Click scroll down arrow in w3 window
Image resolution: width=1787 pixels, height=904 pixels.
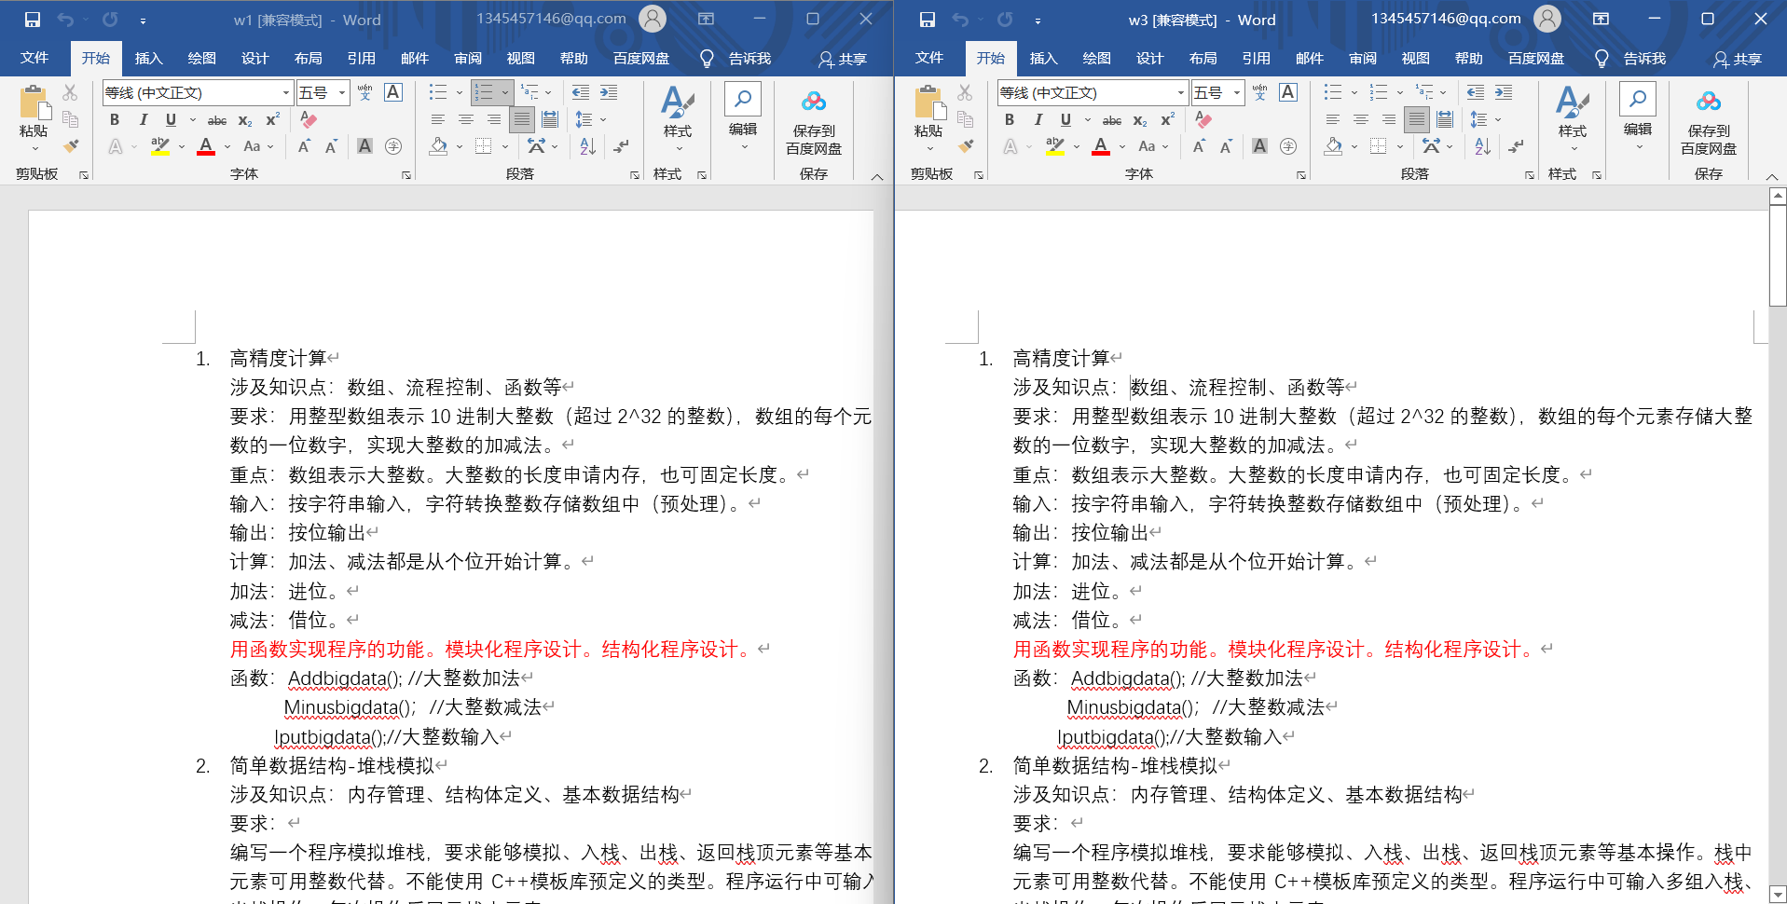1778,894
